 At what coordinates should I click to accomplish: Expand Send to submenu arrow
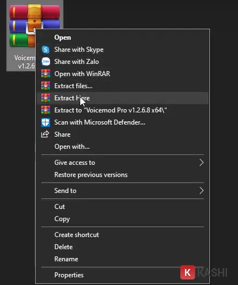coord(201,191)
